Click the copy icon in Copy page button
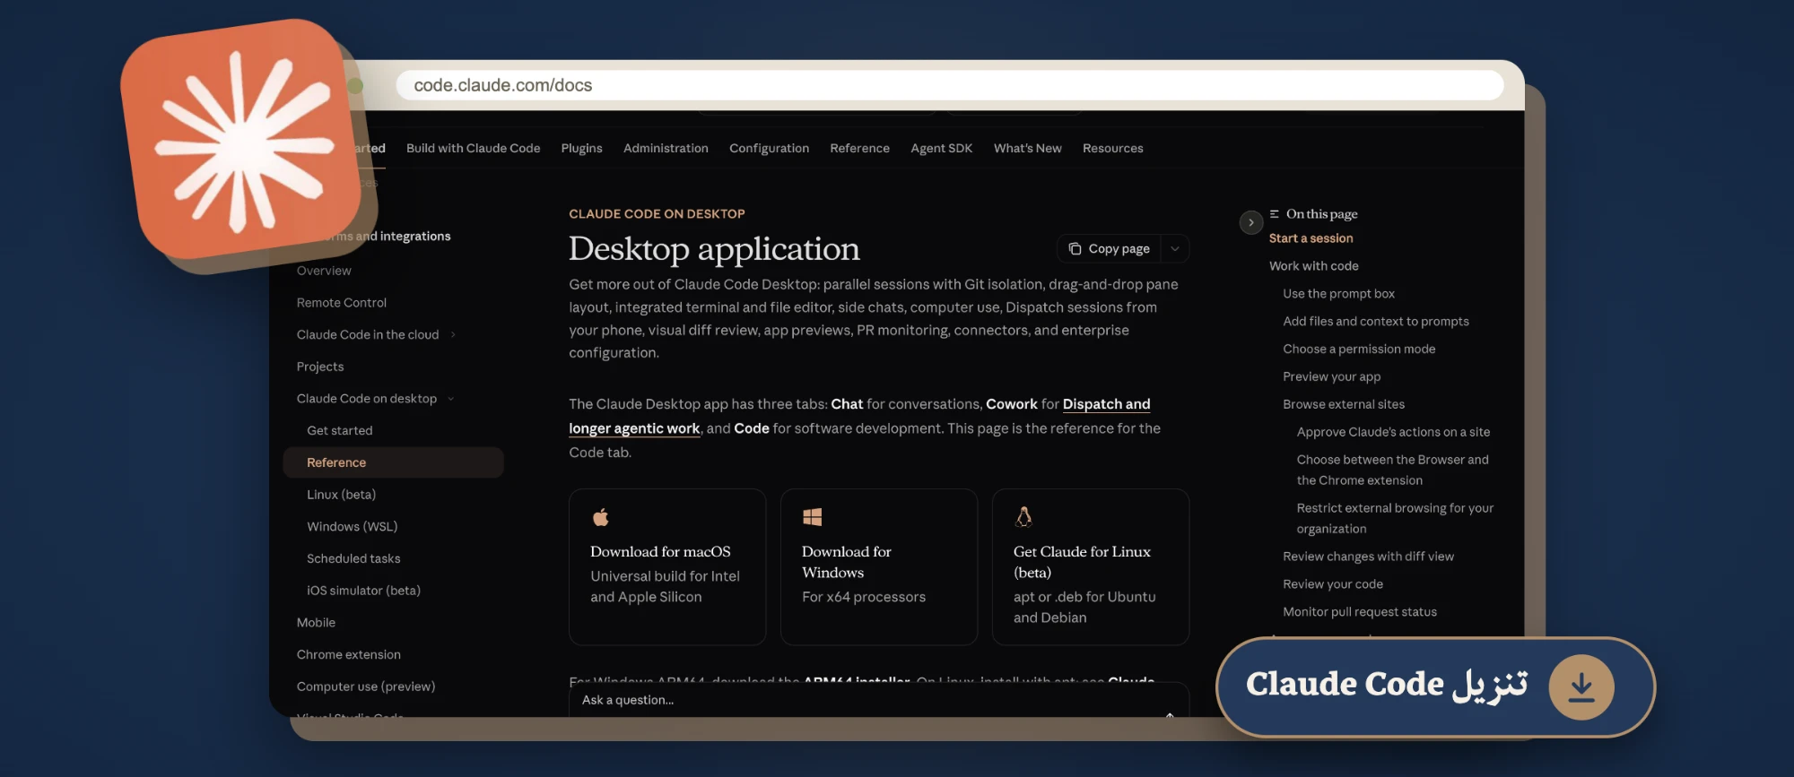Screen dimensions: 1794x777 [1075, 248]
